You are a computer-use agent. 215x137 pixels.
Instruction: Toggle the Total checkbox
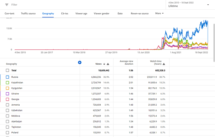7,71
